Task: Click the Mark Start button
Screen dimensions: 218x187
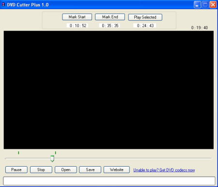Action: 77,17
